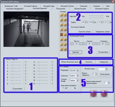
Task: Select camera 6 button
Action: point(61,40)
